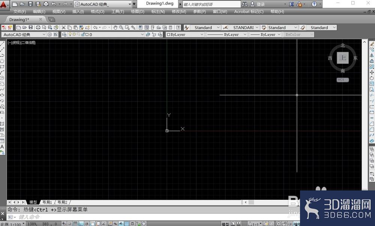This screenshot has height=226, width=375.
Task: Open the ByLayer lineweight dropdown
Action: click(x=265, y=34)
